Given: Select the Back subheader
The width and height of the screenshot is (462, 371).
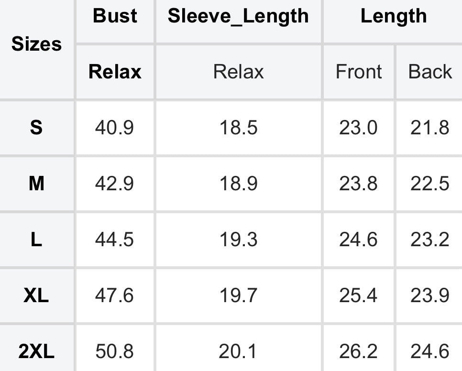Looking at the screenshot, I should point(430,72).
